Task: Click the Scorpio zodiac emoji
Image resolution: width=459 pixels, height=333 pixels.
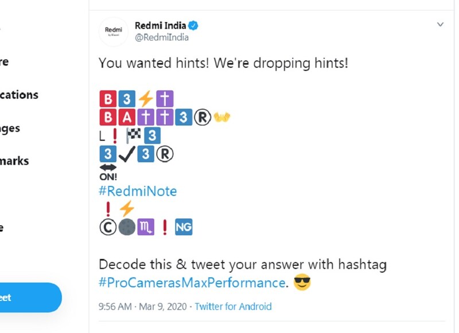Action: (146, 227)
